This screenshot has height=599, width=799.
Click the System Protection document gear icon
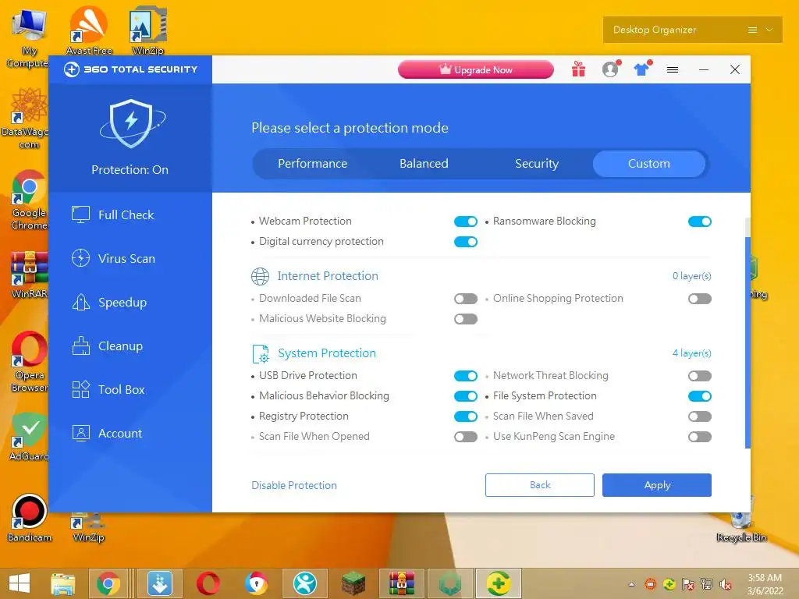pyautogui.click(x=261, y=353)
